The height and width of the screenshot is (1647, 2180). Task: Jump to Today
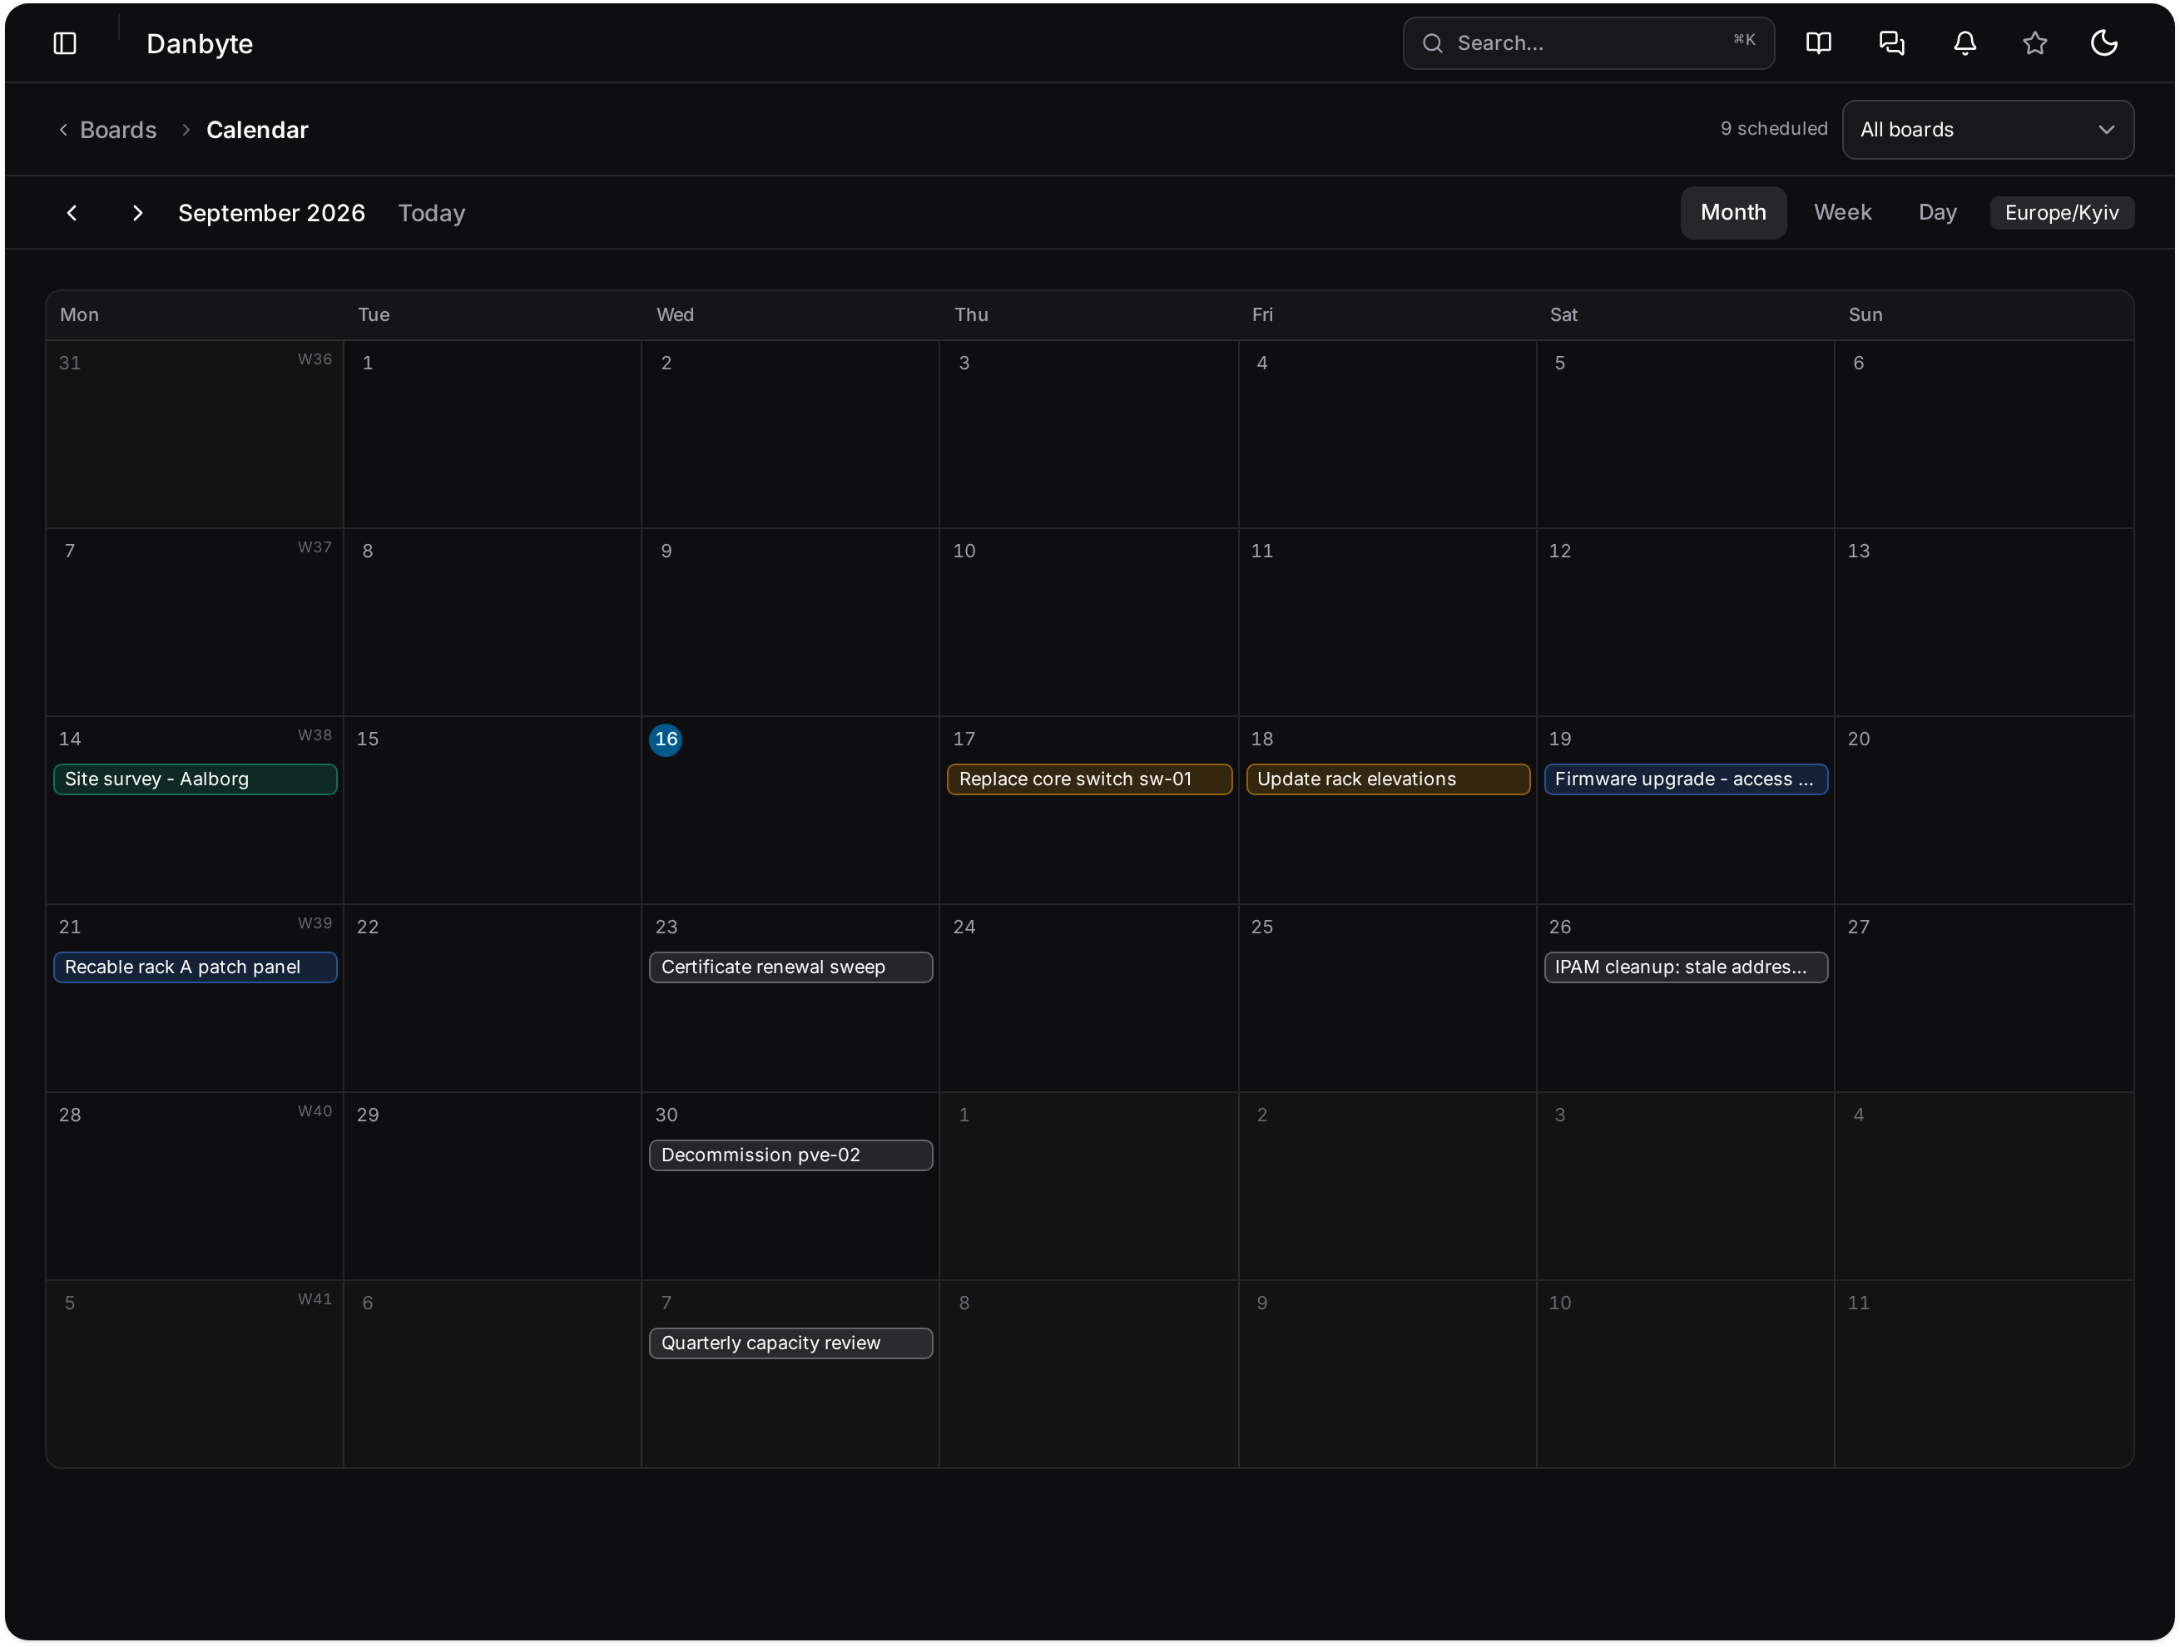[x=431, y=213]
